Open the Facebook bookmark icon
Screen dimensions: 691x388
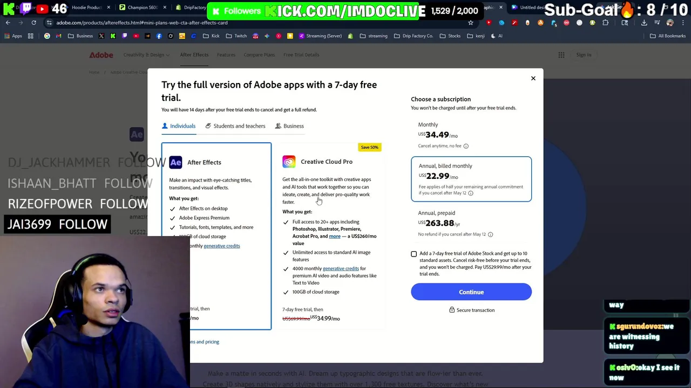tap(159, 36)
